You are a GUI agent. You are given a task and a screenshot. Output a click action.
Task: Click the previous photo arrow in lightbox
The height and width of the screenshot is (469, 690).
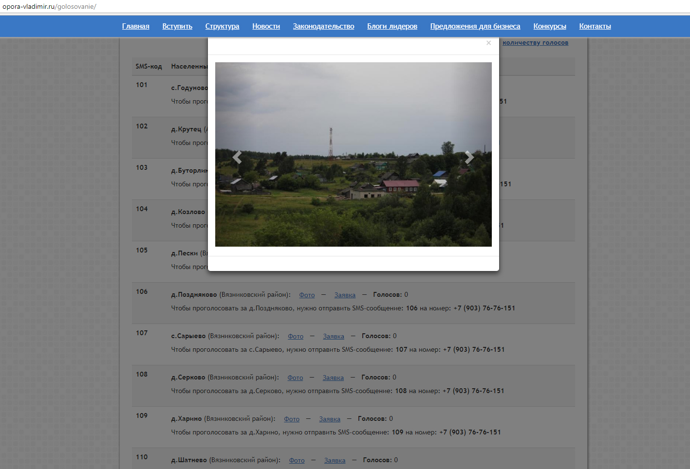(x=237, y=157)
